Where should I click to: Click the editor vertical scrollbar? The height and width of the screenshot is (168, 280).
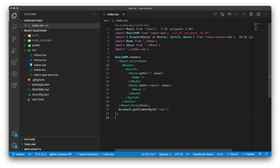270,61
